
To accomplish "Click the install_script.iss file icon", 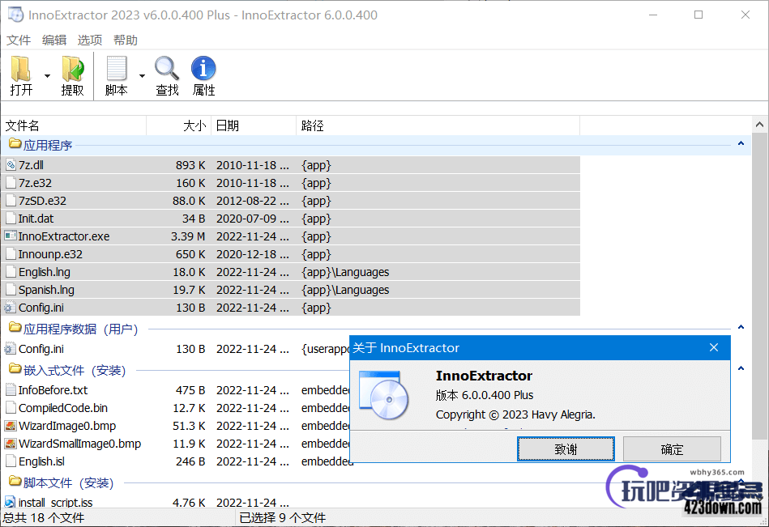I will pyautogui.click(x=10, y=502).
